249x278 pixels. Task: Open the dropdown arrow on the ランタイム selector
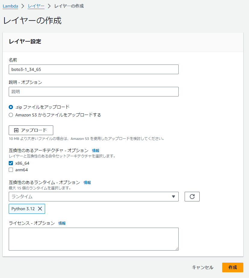(x=174, y=196)
